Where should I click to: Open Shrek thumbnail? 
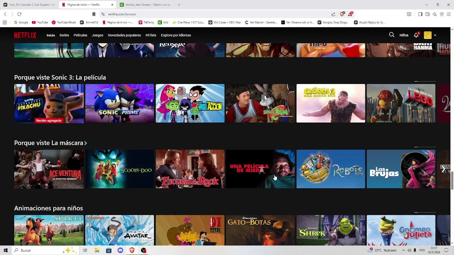(x=331, y=230)
